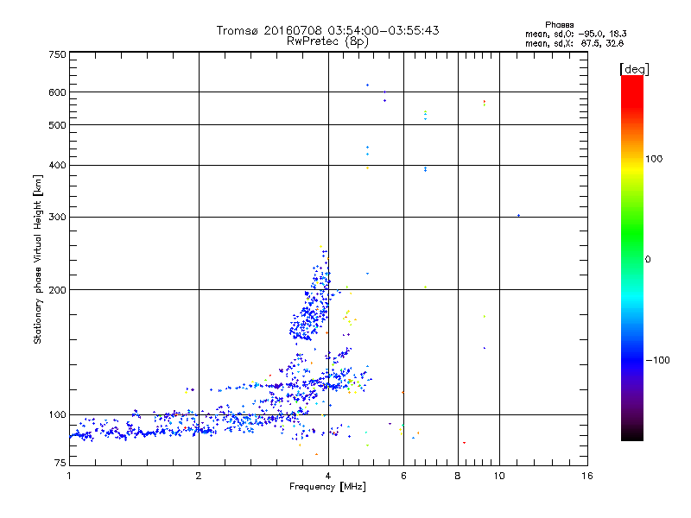Click the lone blue point near 300 km past 10 MHz

pos(519,215)
